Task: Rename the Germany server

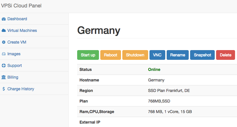Action: coord(178,55)
